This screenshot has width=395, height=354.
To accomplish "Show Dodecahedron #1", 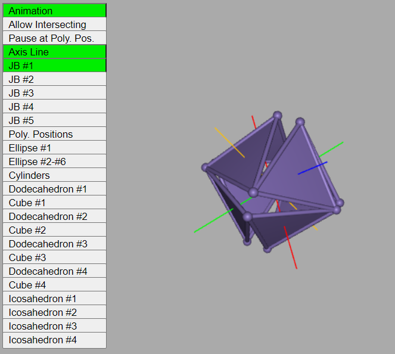I will pyautogui.click(x=54, y=189).
